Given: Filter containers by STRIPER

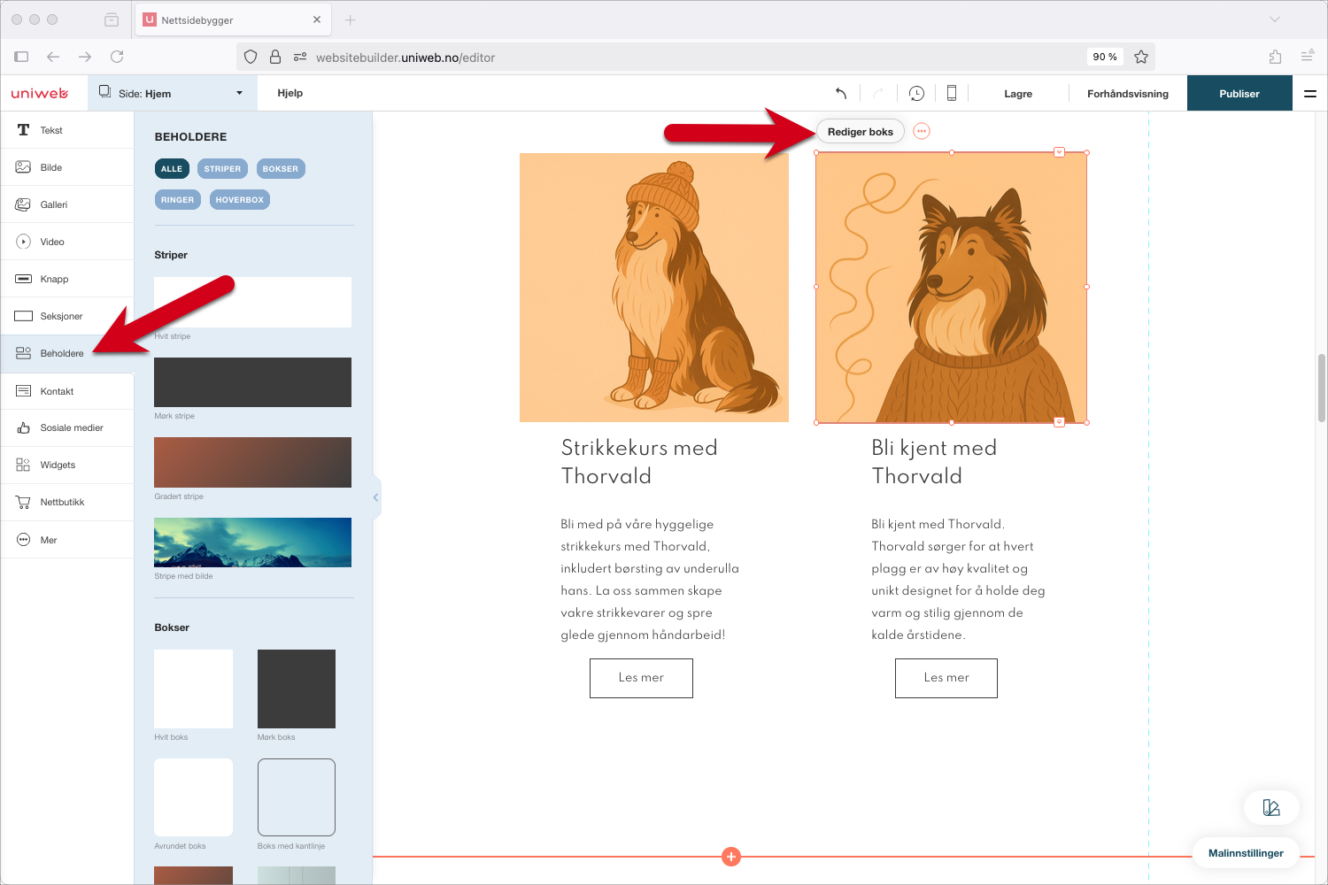Looking at the screenshot, I should (x=222, y=168).
